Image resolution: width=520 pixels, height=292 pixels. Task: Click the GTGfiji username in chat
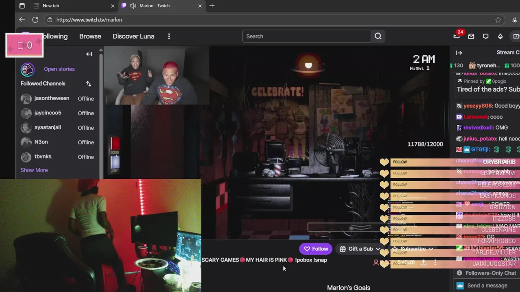tap(480, 150)
